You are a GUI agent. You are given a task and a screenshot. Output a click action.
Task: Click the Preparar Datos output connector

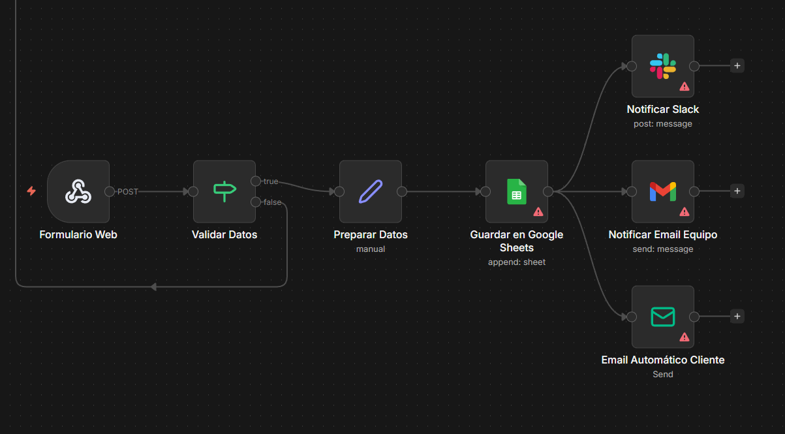pos(402,191)
